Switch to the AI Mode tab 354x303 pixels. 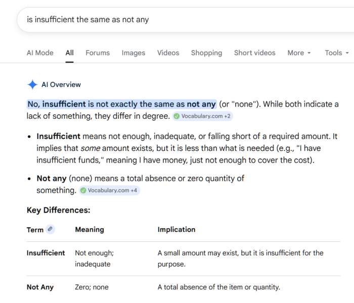pos(40,53)
